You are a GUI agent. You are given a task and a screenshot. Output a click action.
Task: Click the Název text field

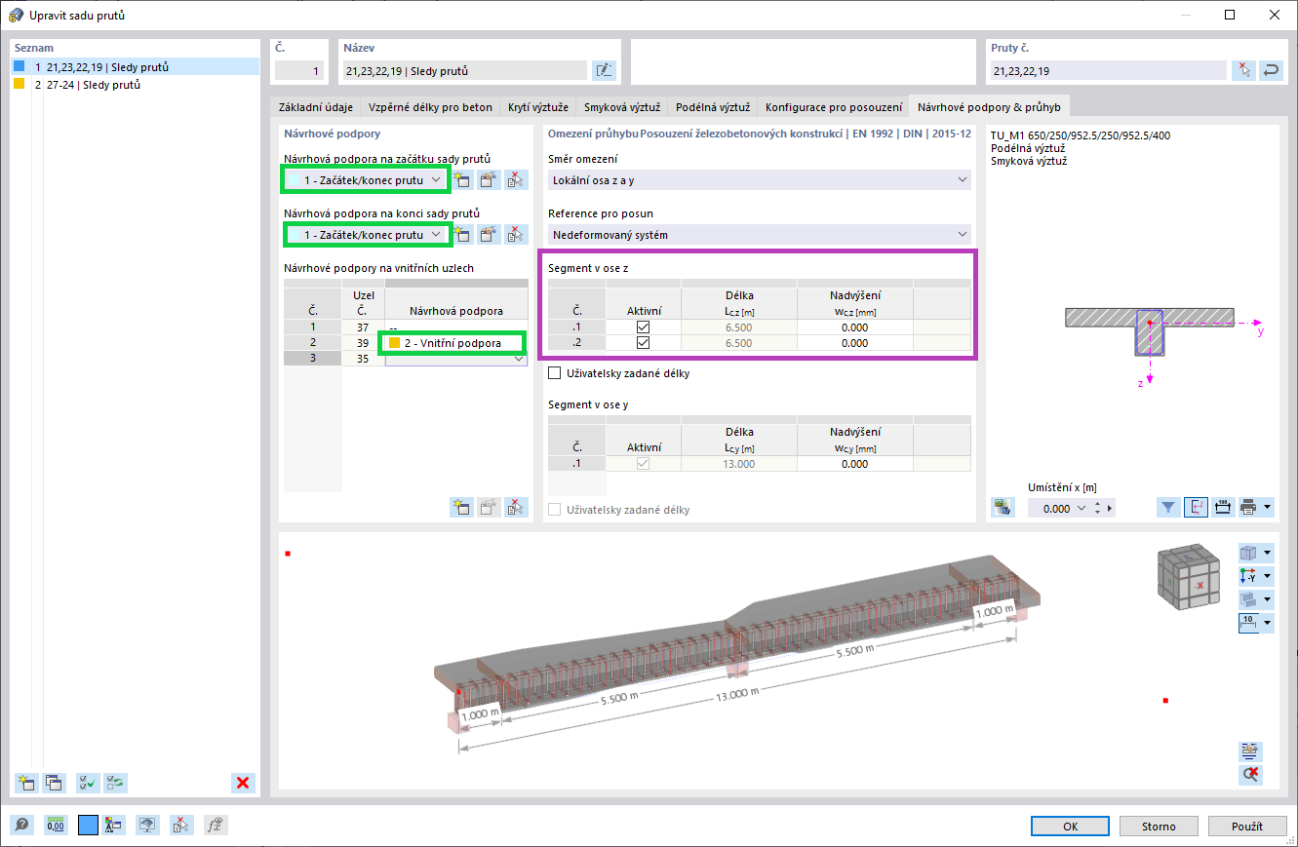(464, 70)
